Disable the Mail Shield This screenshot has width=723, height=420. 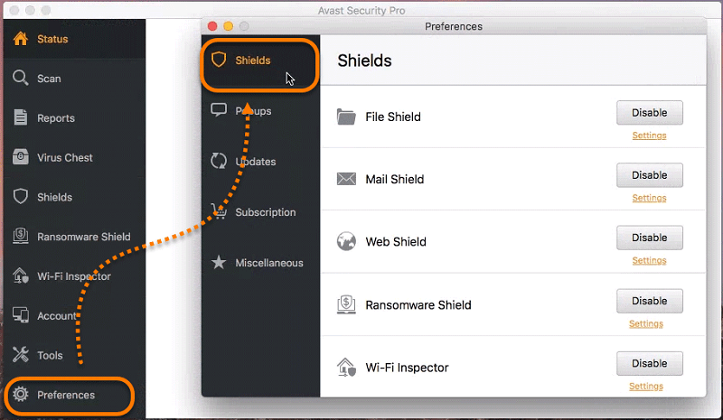point(649,175)
